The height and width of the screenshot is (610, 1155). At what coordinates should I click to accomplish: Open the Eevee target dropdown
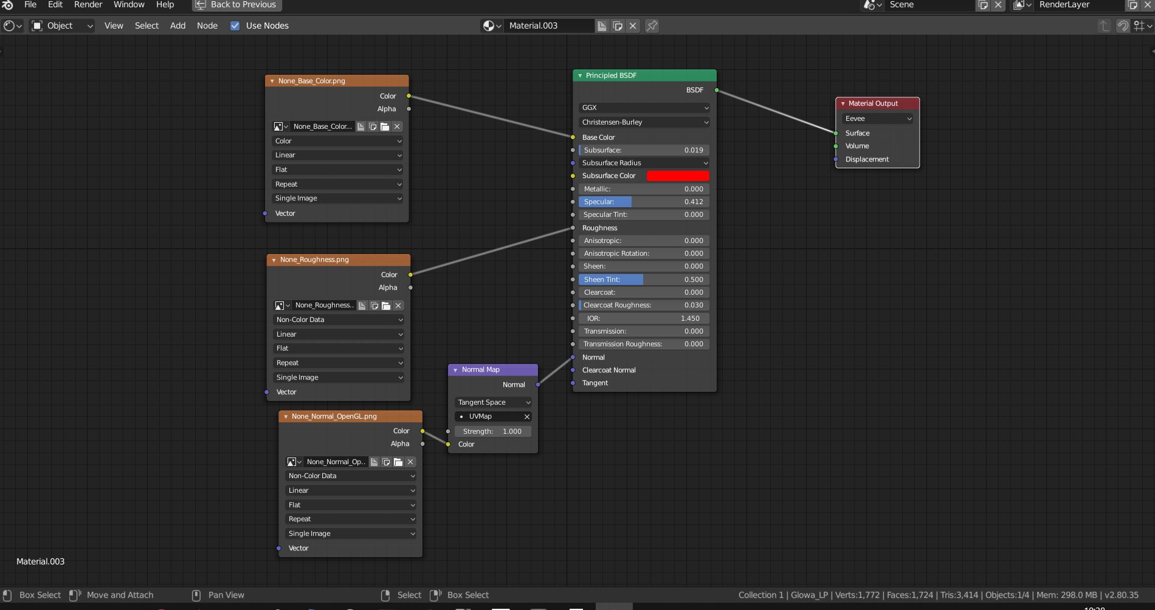[x=877, y=118]
